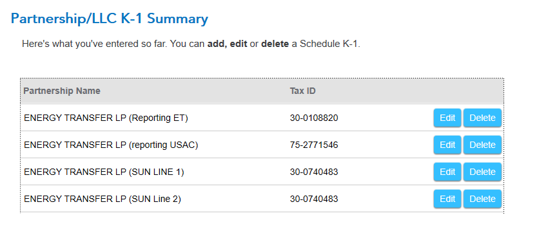This screenshot has width=548, height=238.
Task: Click the "Here's what you've entered" description text
Action: pyautogui.click(x=191, y=44)
